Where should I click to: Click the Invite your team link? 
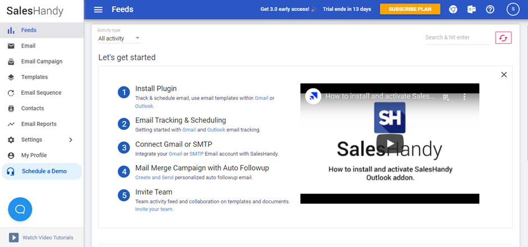pyautogui.click(x=154, y=209)
